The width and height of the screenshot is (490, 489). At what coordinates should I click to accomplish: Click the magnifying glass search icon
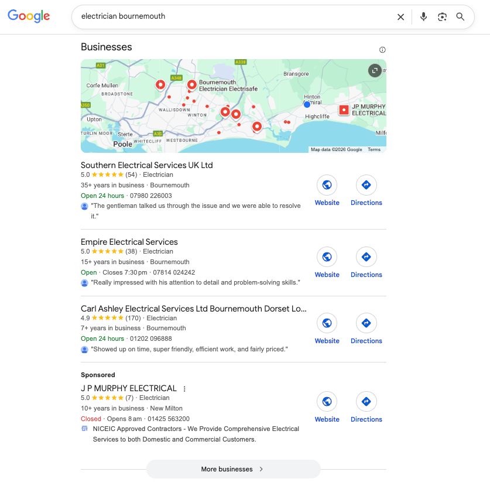[x=460, y=17]
